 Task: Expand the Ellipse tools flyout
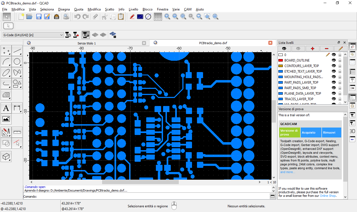[x=6, y=73]
